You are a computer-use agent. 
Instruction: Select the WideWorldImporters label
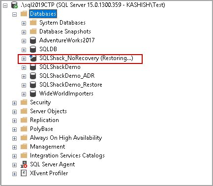pos(66,93)
